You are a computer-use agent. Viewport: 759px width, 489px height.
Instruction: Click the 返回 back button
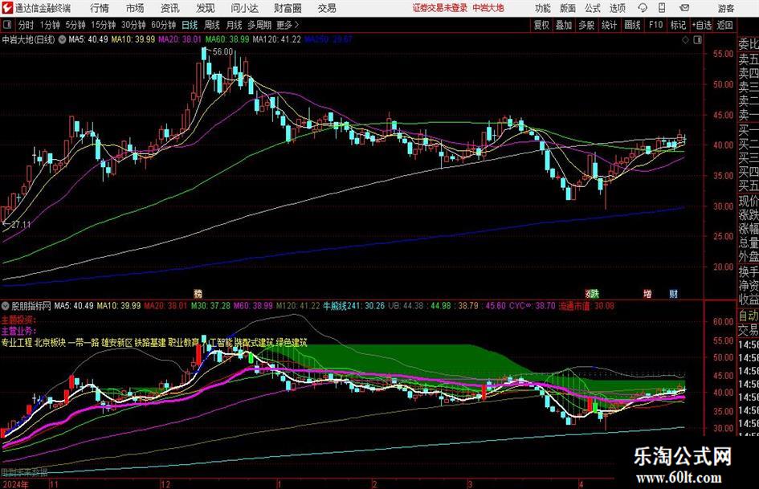pyautogui.click(x=724, y=25)
